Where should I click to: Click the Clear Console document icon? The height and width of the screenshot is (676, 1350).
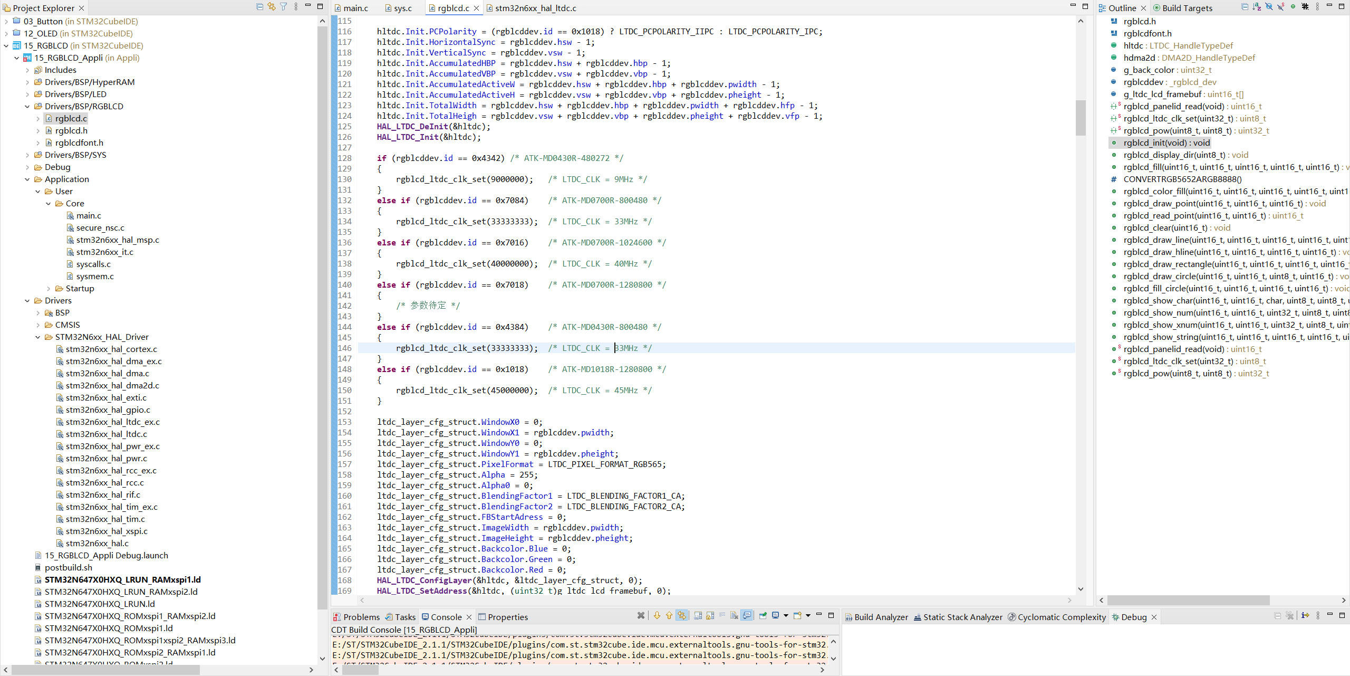[x=735, y=616]
